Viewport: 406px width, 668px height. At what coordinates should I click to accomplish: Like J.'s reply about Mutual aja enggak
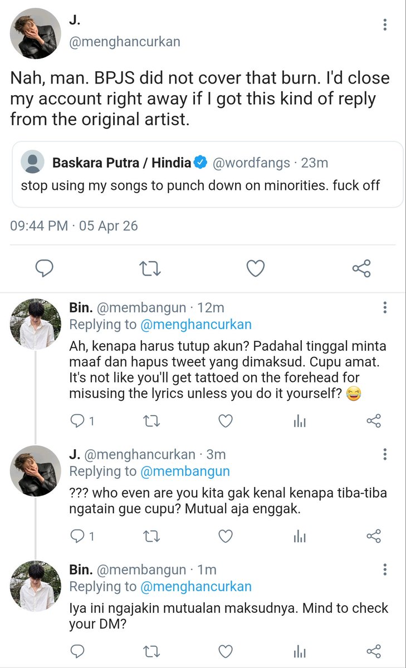click(225, 536)
